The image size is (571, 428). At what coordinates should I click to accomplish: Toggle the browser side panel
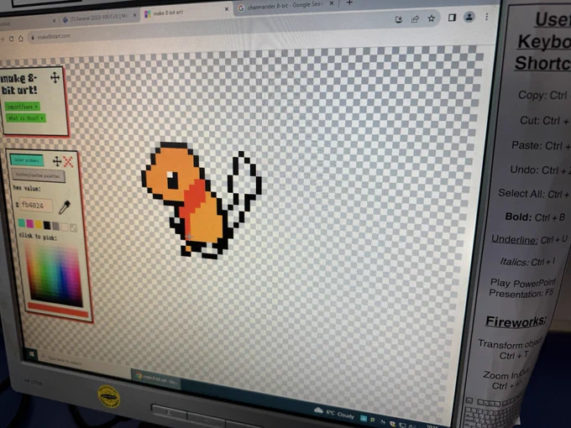point(452,18)
